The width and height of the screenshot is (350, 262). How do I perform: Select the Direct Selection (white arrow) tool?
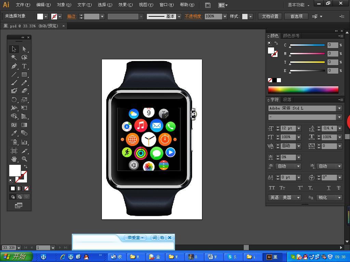pyautogui.click(x=24, y=49)
